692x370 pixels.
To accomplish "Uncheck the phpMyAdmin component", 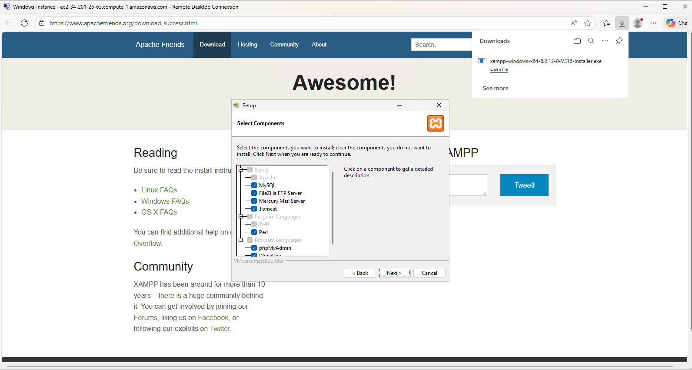I will point(254,248).
